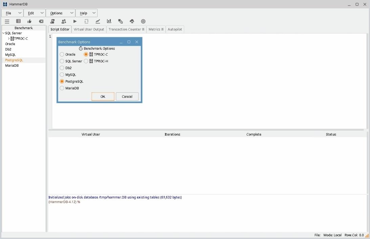Click the autopilot target circle icon
370x239 pixels.
click(143, 21)
